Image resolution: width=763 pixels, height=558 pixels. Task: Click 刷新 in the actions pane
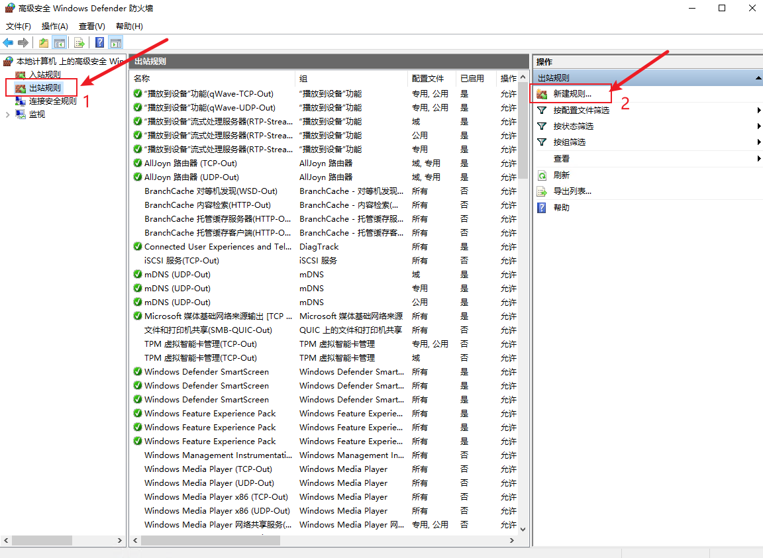click(562, 175)
